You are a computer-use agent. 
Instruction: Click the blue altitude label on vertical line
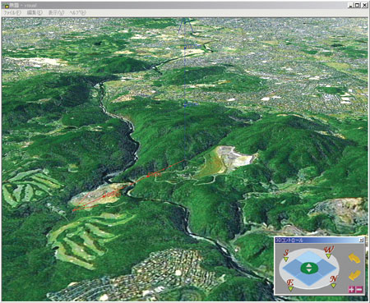(x=193, y=47)
